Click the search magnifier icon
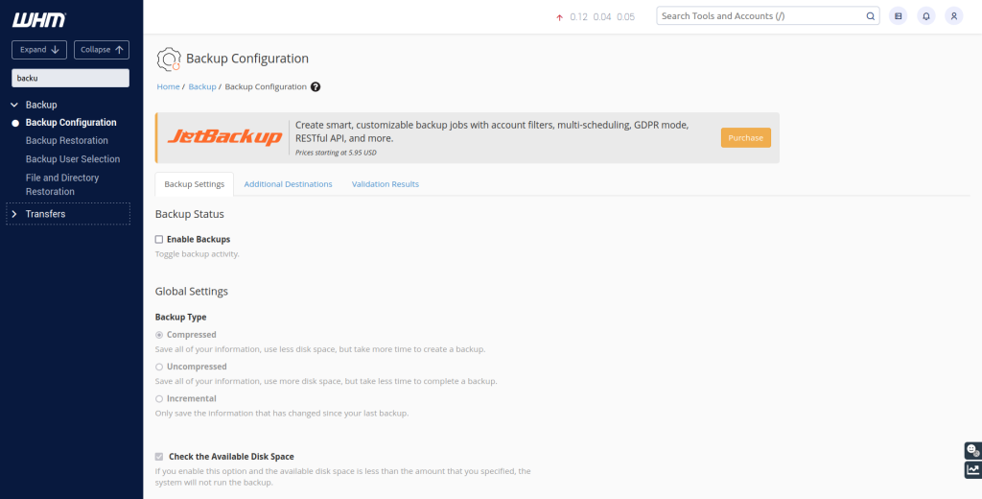This screenshot has width=982, height=499. [870, 16]
